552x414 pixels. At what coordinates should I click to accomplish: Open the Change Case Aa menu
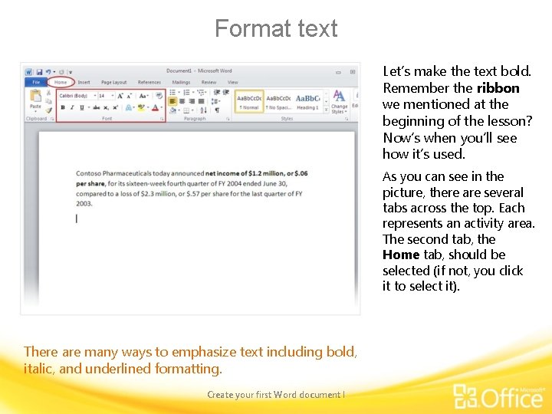coord(143,96)
